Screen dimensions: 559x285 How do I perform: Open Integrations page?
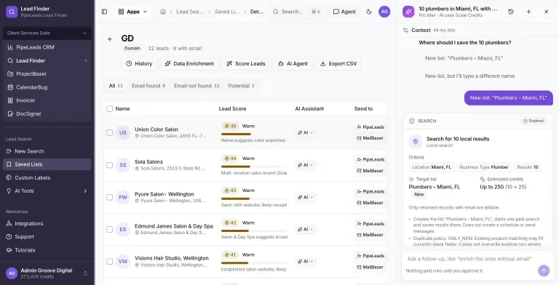47,224
